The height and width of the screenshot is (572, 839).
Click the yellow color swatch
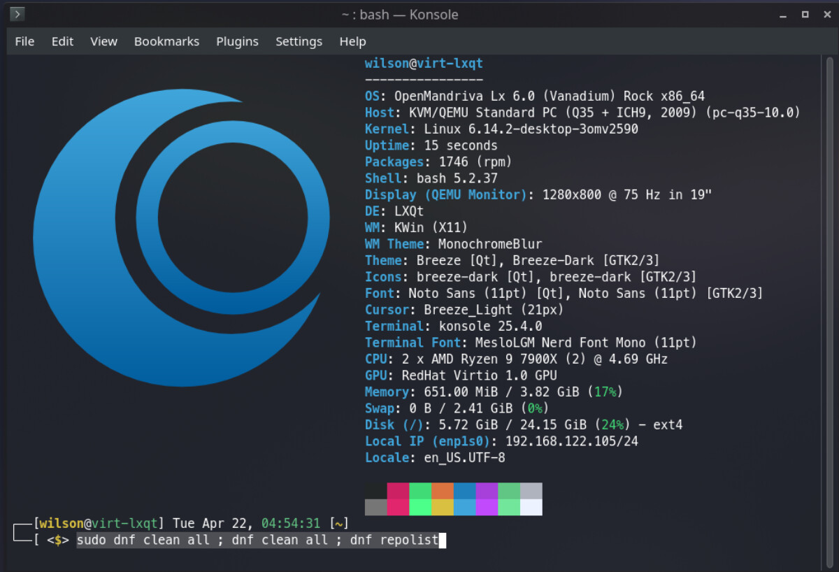(x=443, y=507)
